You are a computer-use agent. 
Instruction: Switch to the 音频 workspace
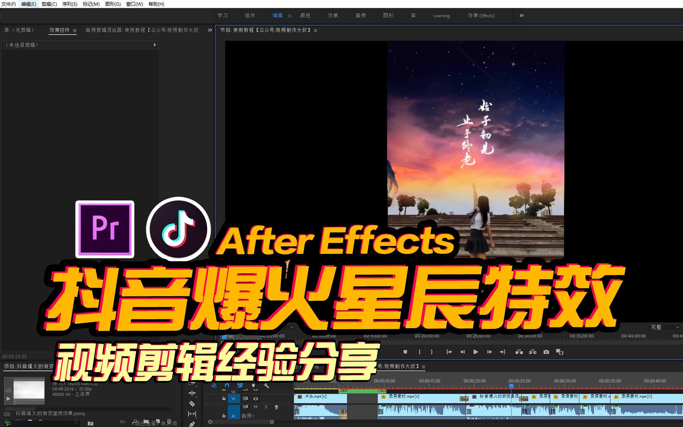(361, 16)
